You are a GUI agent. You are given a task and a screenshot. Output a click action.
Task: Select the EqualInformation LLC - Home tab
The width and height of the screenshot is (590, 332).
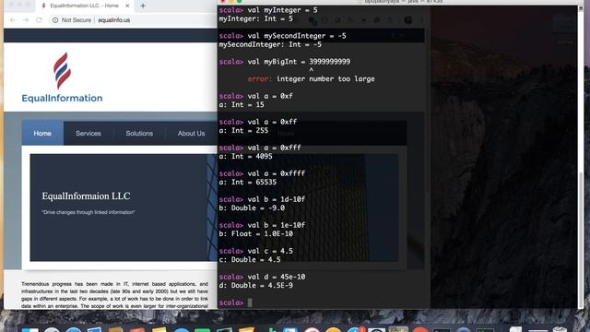[84, 6]
